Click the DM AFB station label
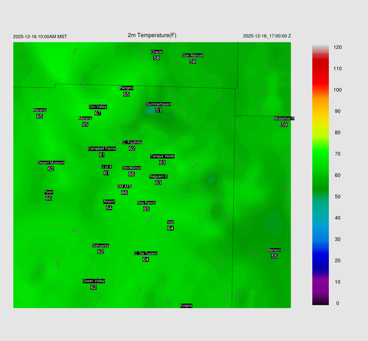The height and width of the screenshot is (341, 368). point(124,186)
